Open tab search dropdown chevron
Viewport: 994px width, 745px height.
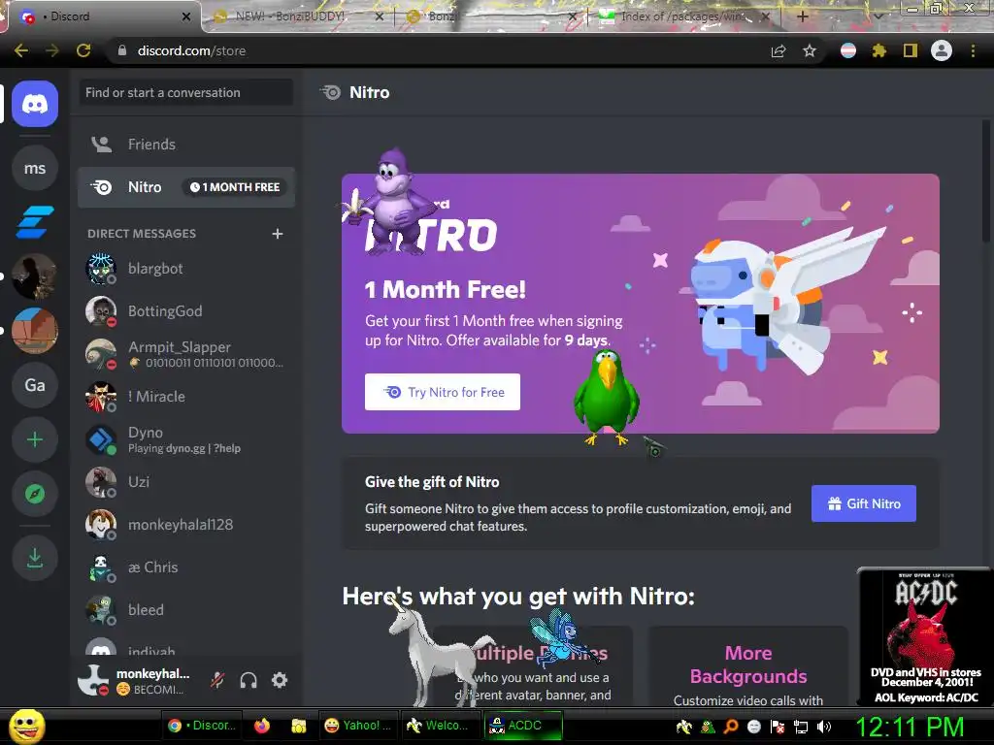point(878,16)
